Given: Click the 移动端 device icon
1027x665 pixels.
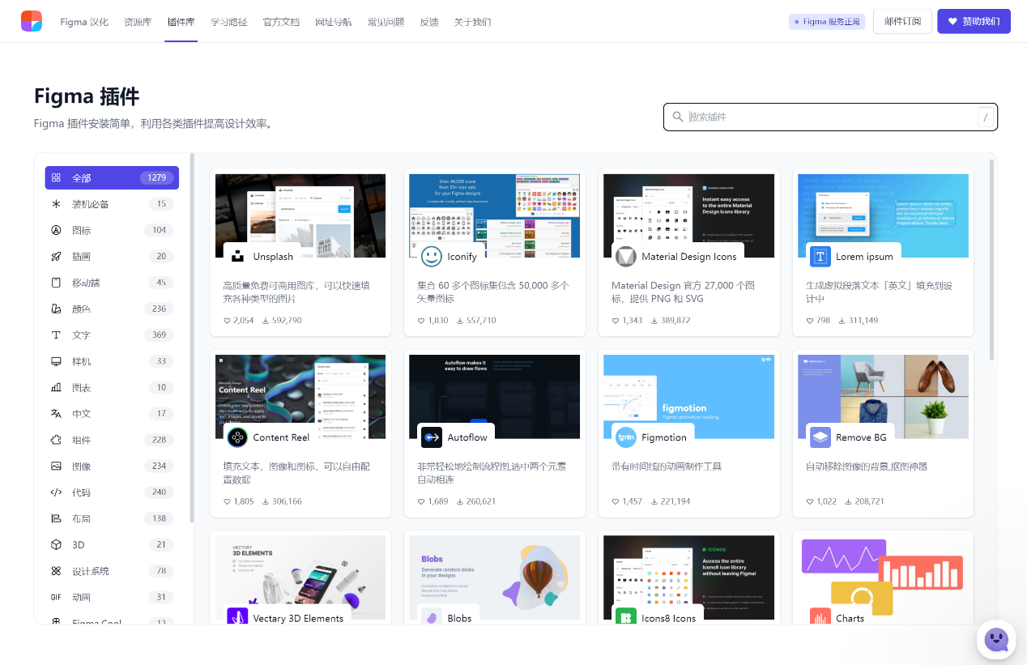Looking at the screenshot, I should pyautogui.click(x=56, y=283).
